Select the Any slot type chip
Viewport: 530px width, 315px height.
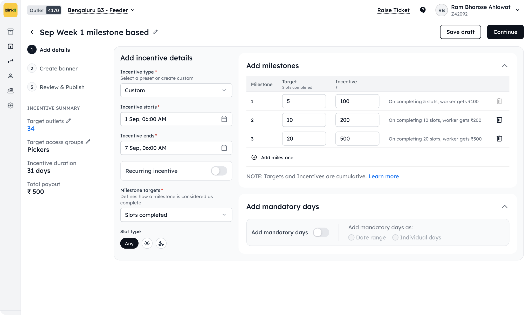129,243
